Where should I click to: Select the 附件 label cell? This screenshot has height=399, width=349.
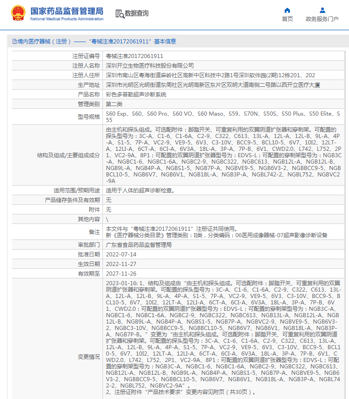(57, 210)
